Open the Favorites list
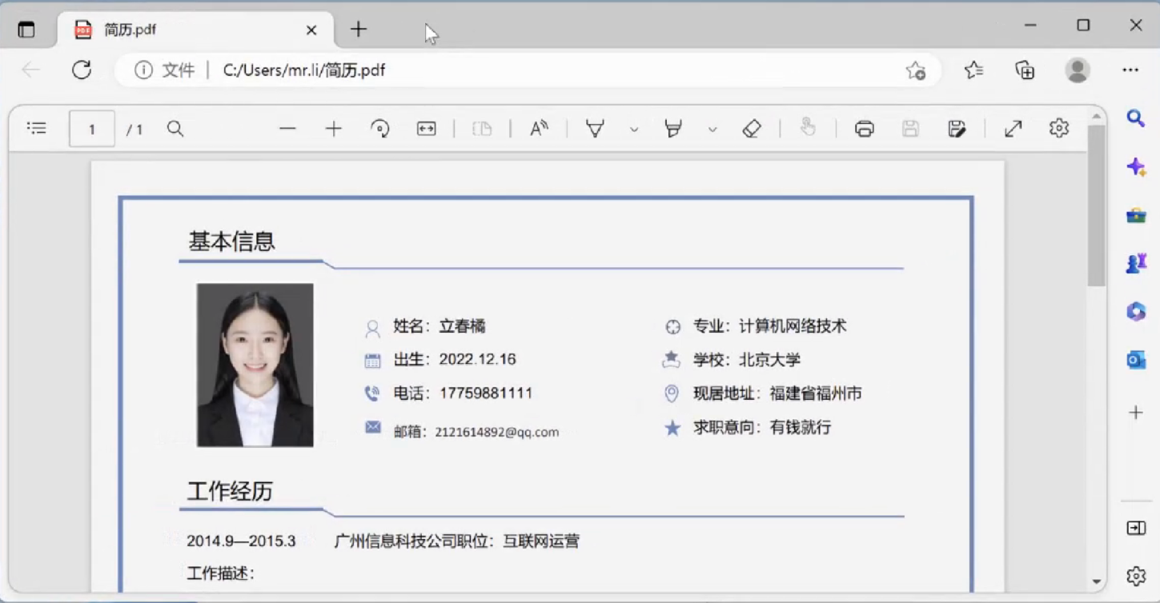 pos(973,70)
